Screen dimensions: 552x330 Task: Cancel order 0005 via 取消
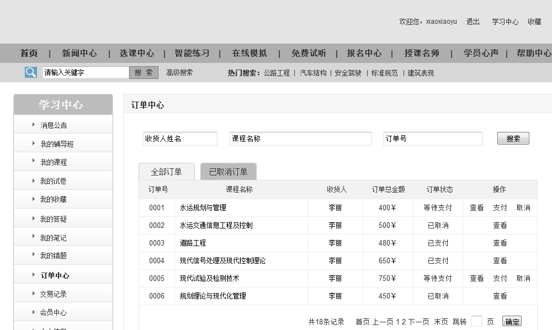[x=523, y=279]
